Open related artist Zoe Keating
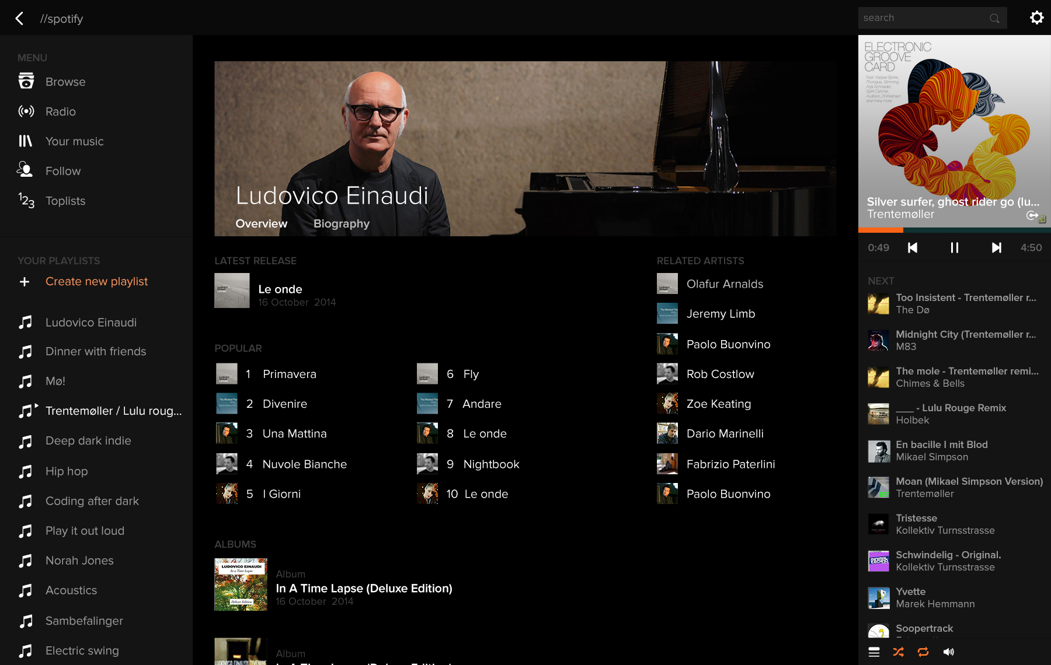 (718, 404)
